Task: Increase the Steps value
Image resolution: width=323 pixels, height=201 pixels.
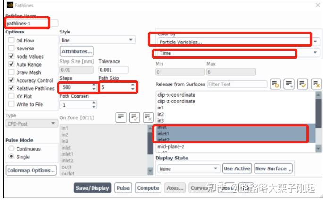Action: click(x=94, y=85)
